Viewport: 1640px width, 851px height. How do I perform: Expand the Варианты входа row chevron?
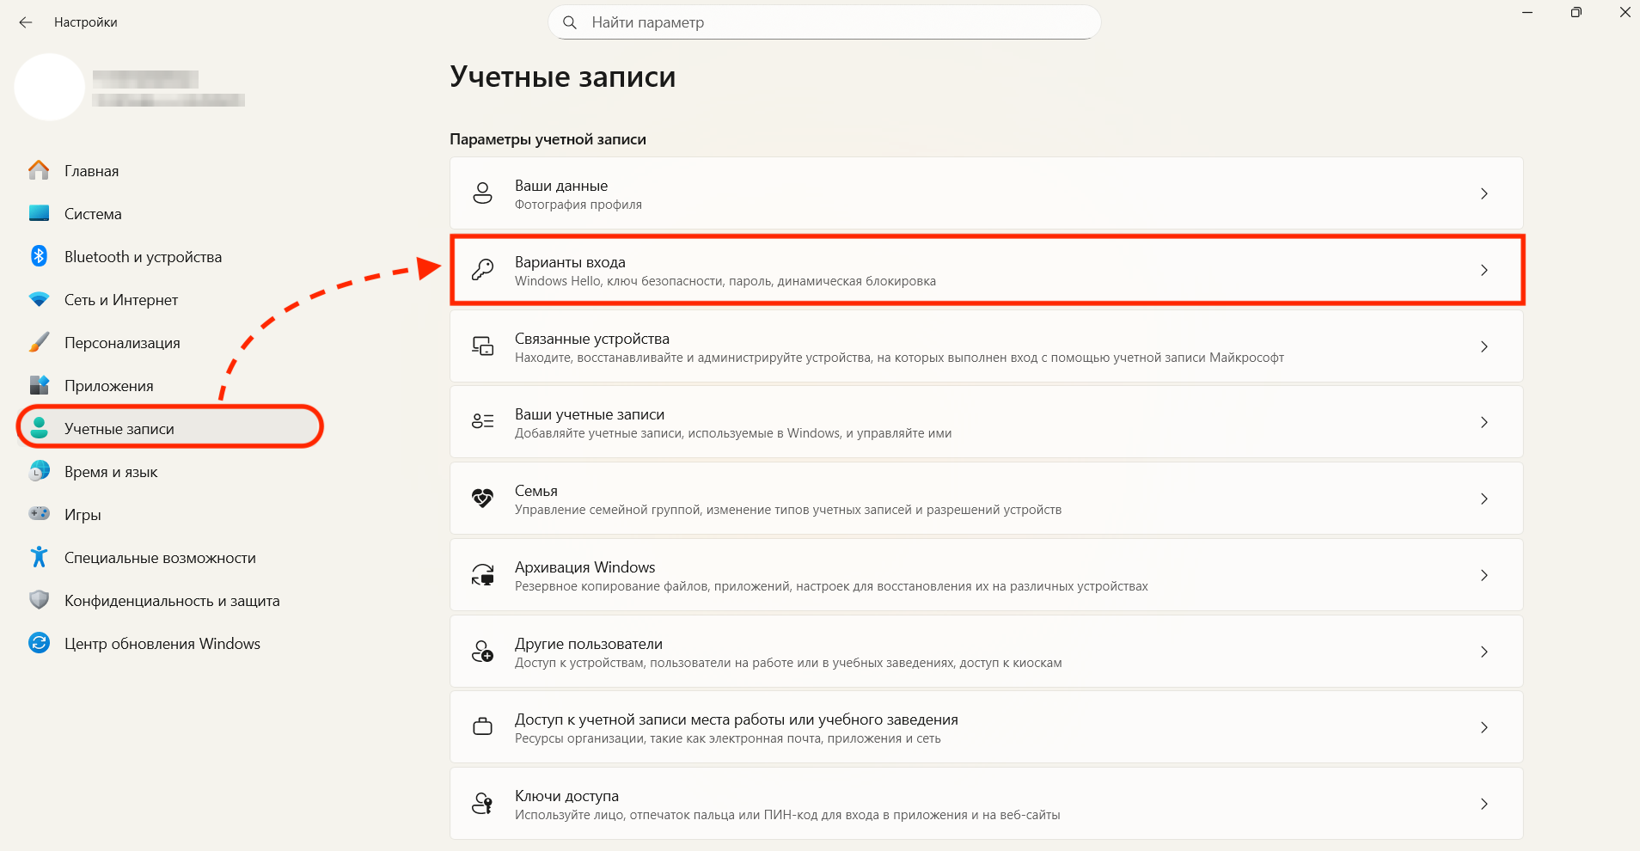pos(1484,269)
